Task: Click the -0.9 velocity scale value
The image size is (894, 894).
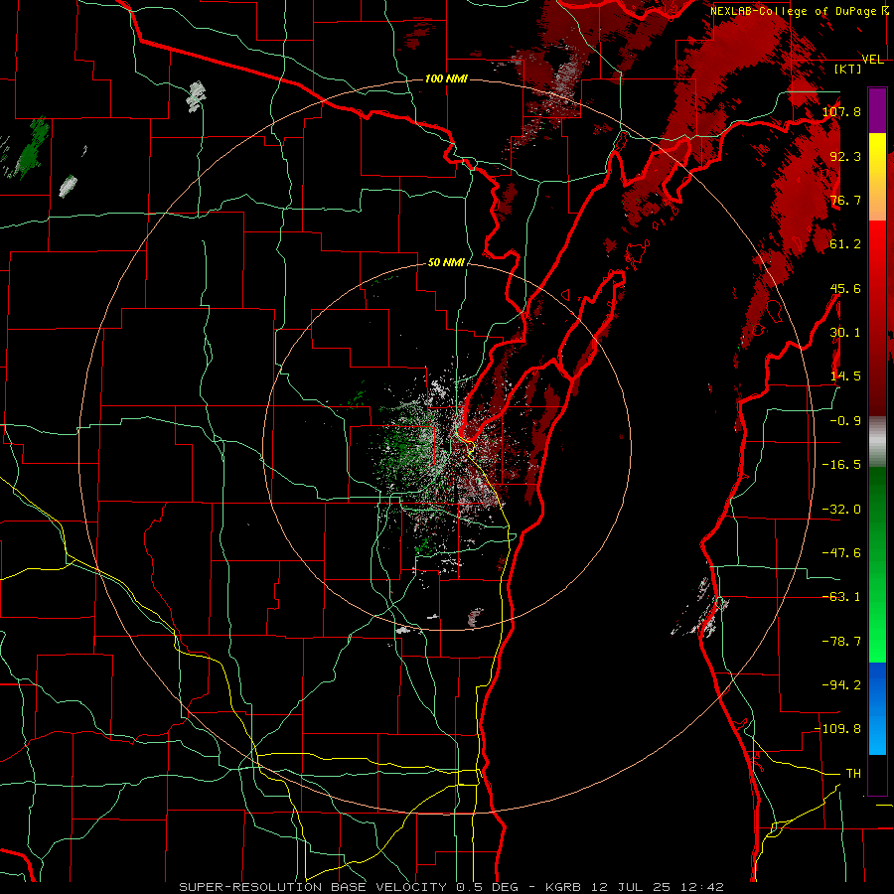Action: pyautogui.click(x=845, y=421)
